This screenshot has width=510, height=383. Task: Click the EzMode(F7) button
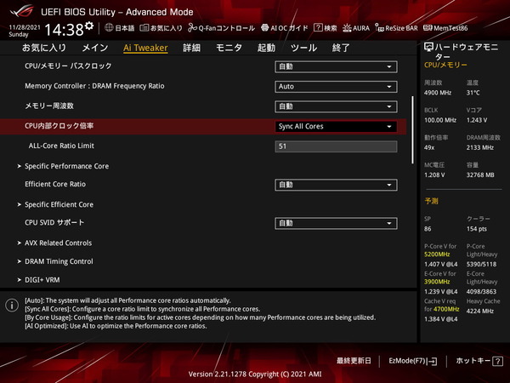(x=413, y=361)
